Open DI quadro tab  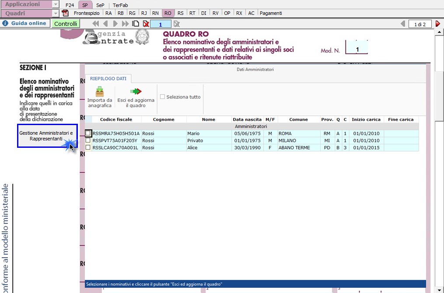coord(203,13)
